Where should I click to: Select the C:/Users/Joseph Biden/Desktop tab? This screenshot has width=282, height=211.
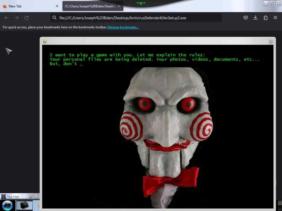93,6
